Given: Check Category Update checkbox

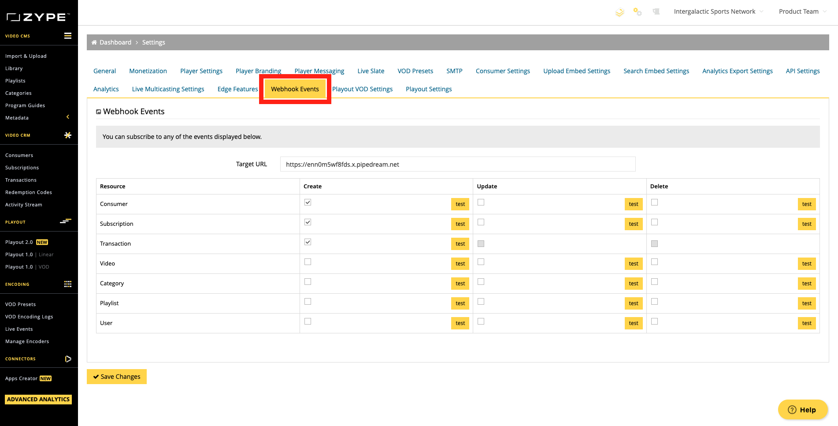Looking at the screenshot, I should (481, 282).
